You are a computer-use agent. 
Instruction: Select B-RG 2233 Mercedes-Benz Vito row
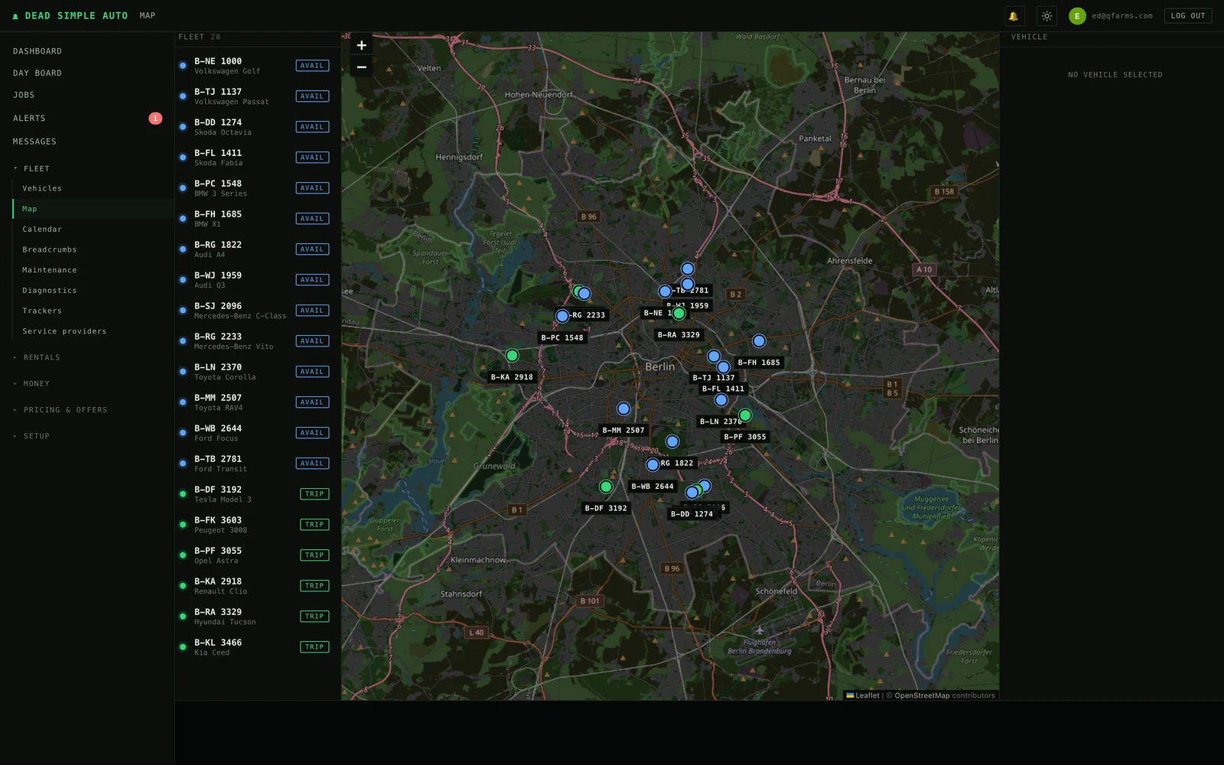258,341
